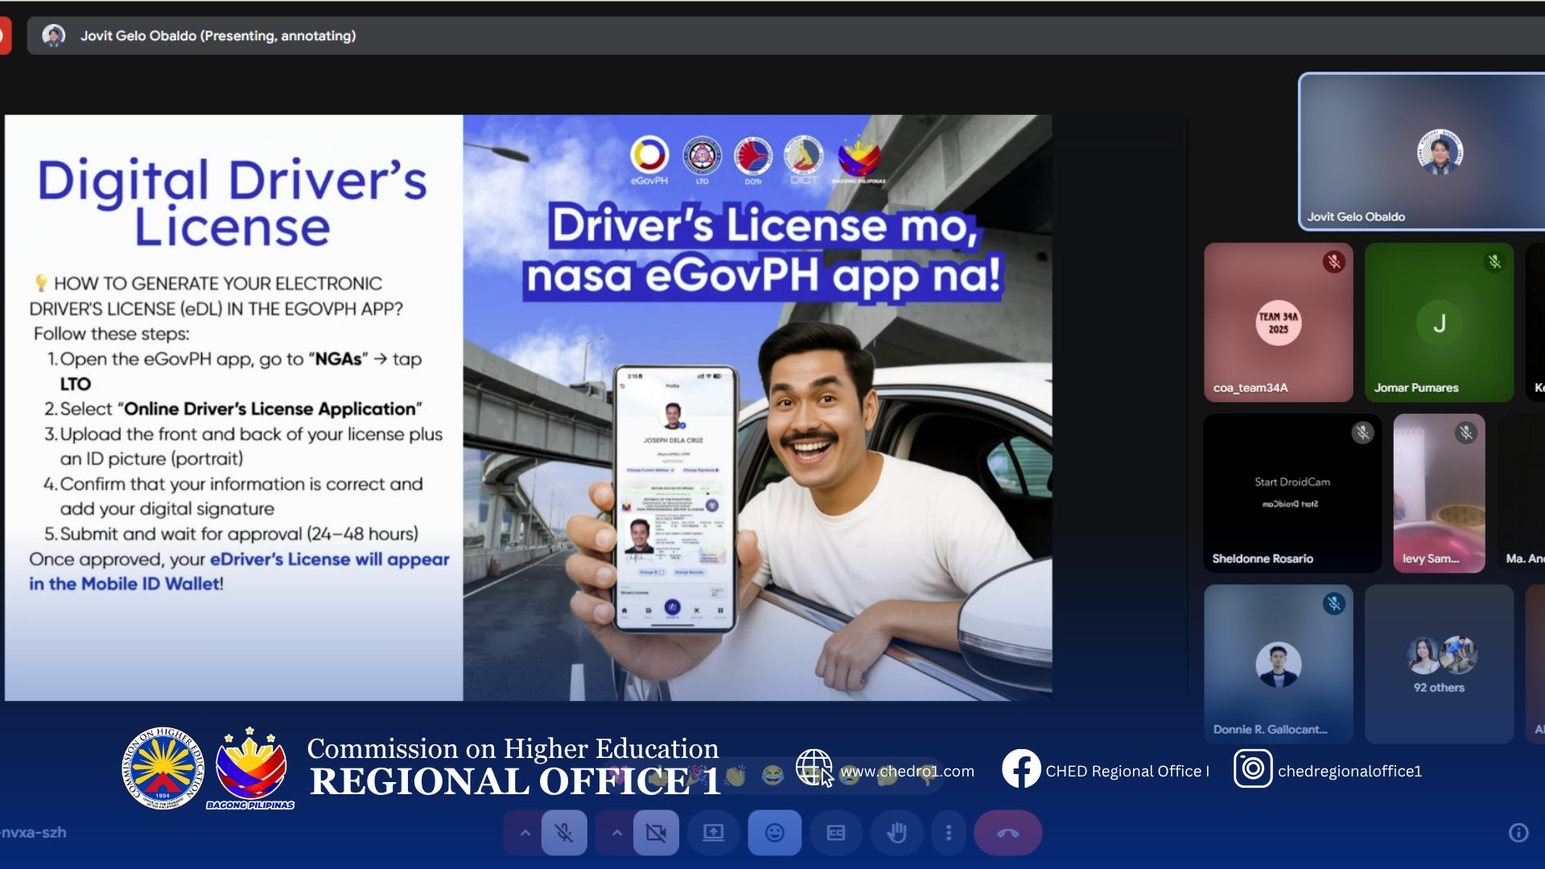Select Donnie R. Gallocant participant tile
Screen dimensions: 1545x869
(1278, 664)
